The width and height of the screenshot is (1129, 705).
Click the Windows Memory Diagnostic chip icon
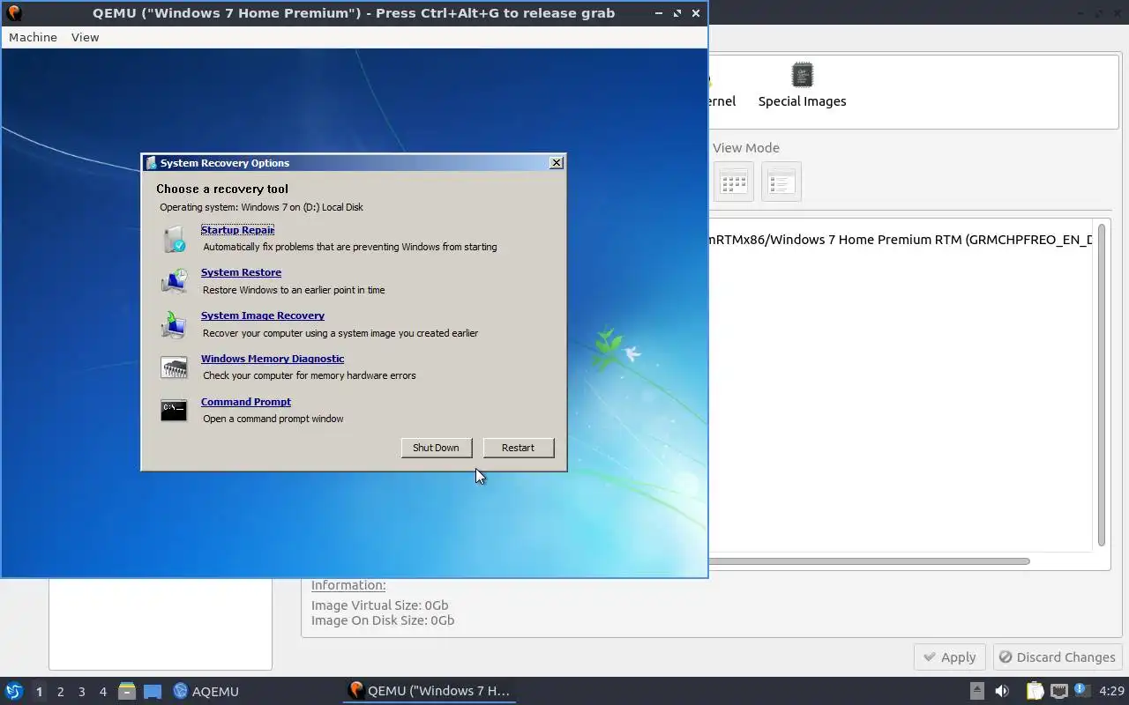[174, 367]
